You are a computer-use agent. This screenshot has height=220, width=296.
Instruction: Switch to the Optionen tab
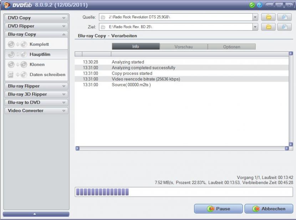[231, 47]
